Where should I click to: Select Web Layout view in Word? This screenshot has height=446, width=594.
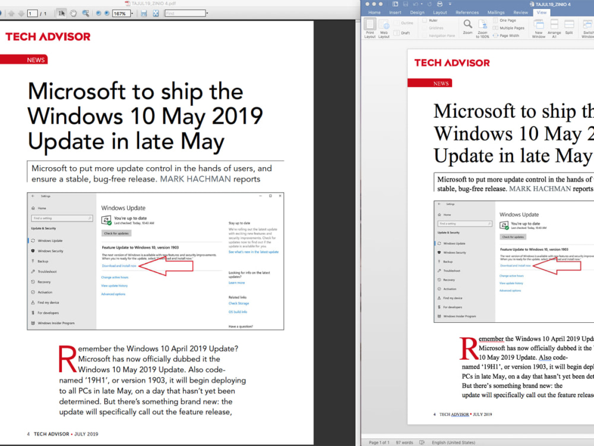384,28
